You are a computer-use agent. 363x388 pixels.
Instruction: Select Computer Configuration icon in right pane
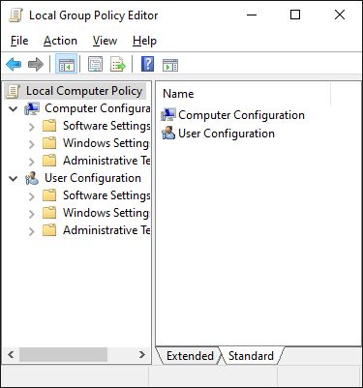[x=168, y=115]
